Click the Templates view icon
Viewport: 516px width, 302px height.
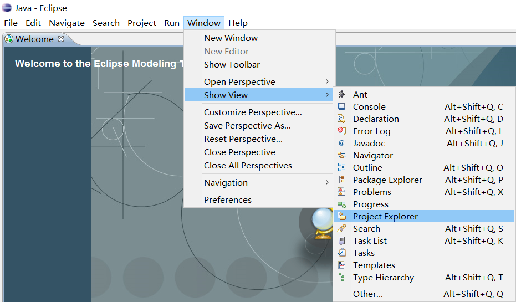(x=341, y=265)
